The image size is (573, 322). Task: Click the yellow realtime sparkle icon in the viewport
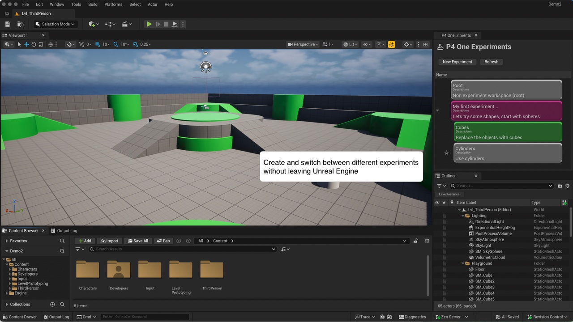pos(392,44)
